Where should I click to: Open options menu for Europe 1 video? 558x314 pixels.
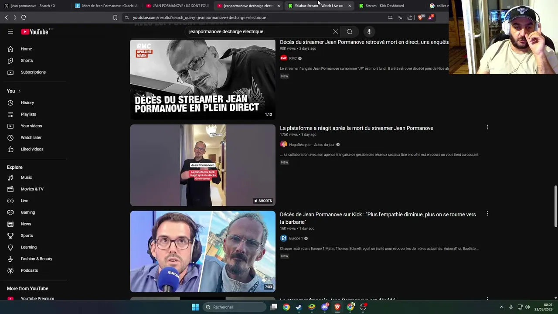coord(487,214)
